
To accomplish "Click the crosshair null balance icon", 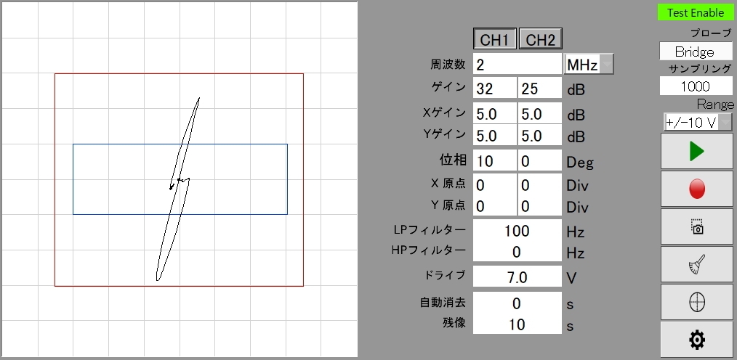I will pyautogui.click(x=697, y=302).
